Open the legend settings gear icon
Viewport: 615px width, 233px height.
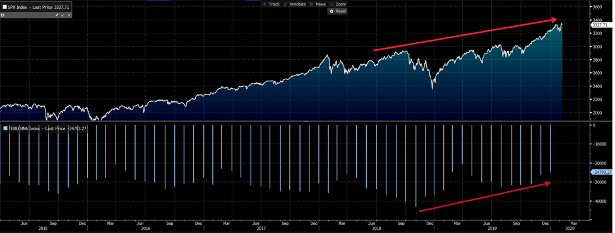coord(3,15)
